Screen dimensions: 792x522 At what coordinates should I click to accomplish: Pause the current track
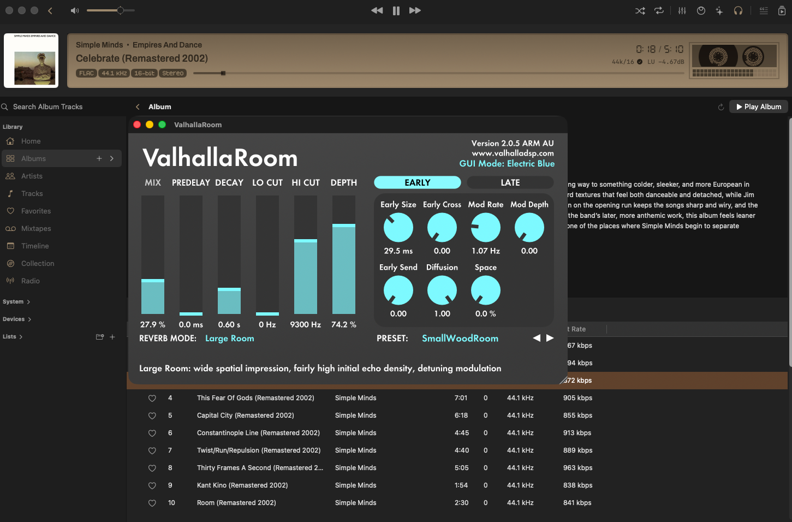(396, 10)
